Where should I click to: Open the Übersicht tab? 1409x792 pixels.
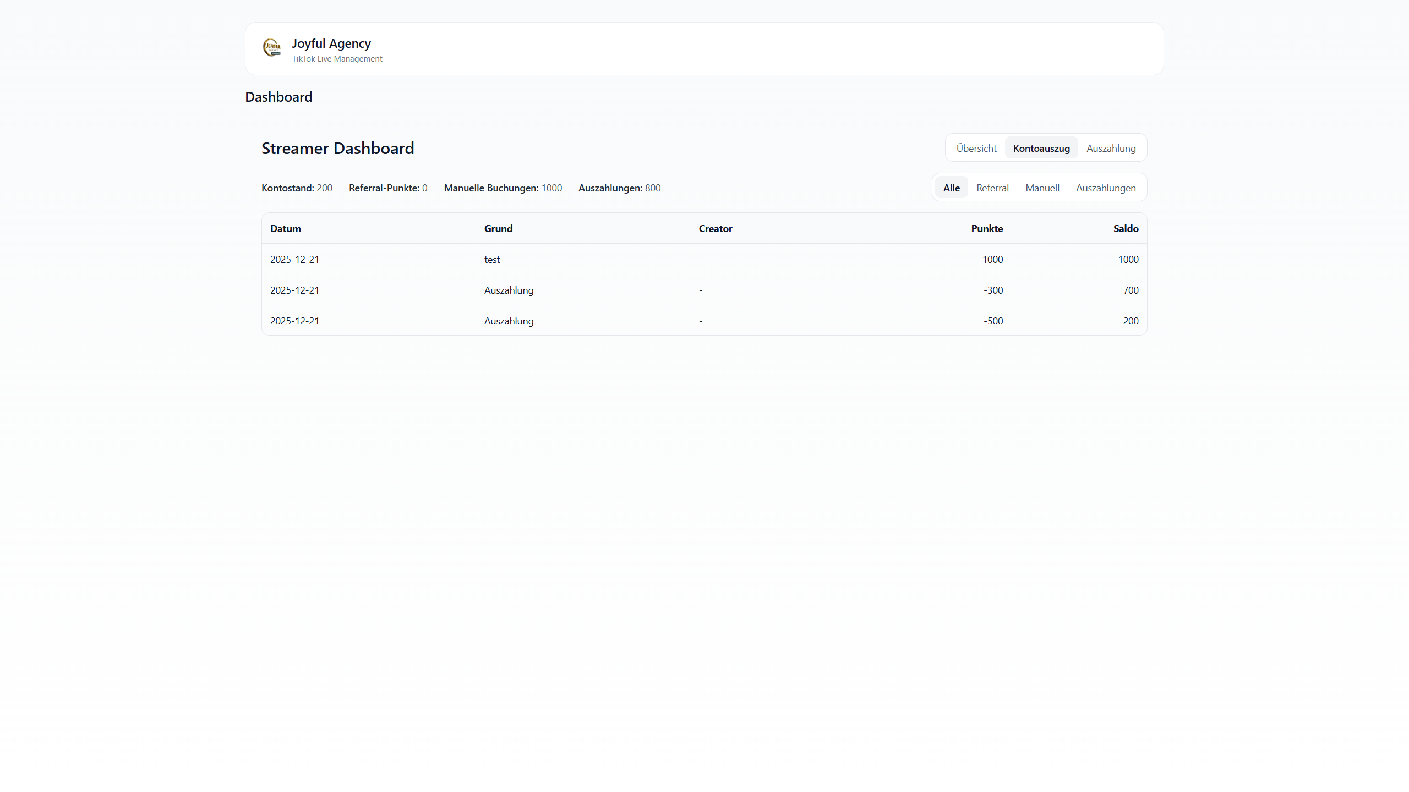[x=976, y=148]
